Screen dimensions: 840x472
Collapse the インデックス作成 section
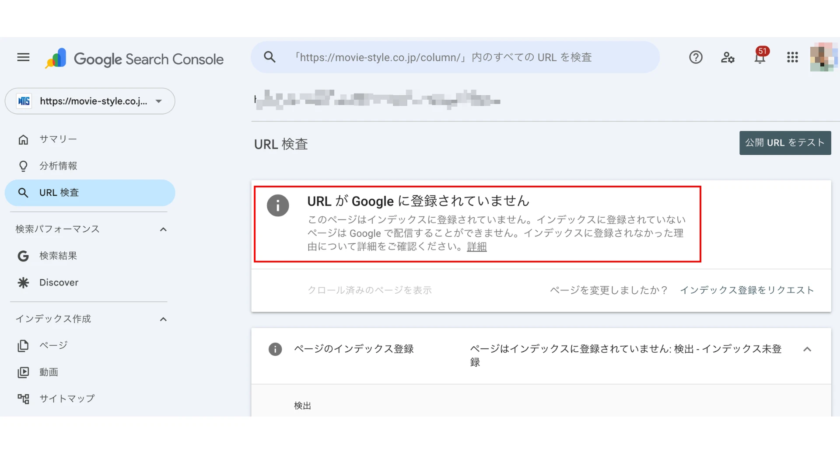pos(163,319)
